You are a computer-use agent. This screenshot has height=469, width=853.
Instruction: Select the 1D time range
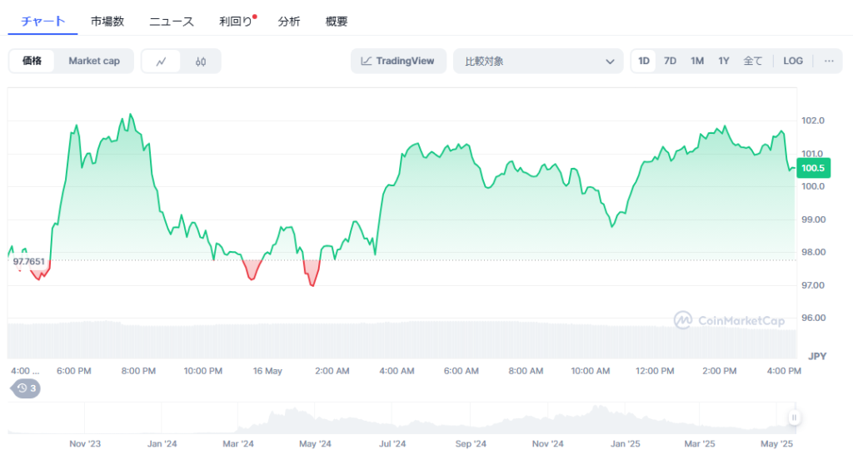(x=644, y=61)
